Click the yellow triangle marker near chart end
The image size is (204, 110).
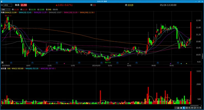point(187,63)
